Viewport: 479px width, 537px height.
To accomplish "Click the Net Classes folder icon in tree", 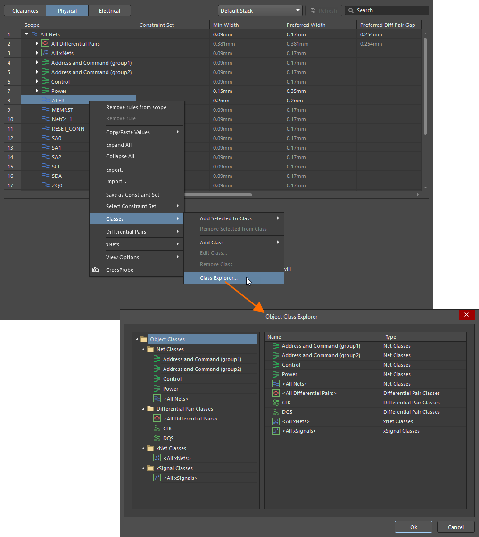I will 150,349.
